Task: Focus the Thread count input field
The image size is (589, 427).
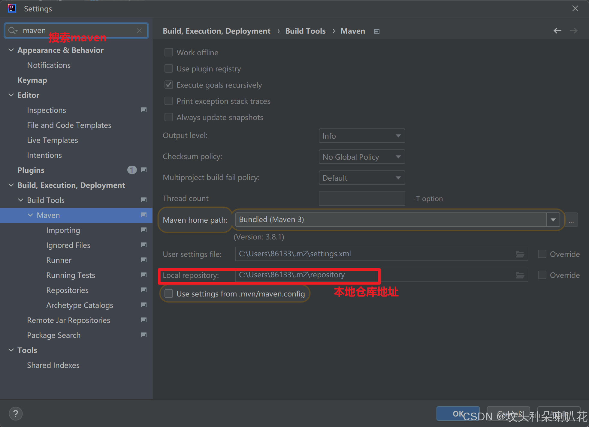Action: pos(362,199)
